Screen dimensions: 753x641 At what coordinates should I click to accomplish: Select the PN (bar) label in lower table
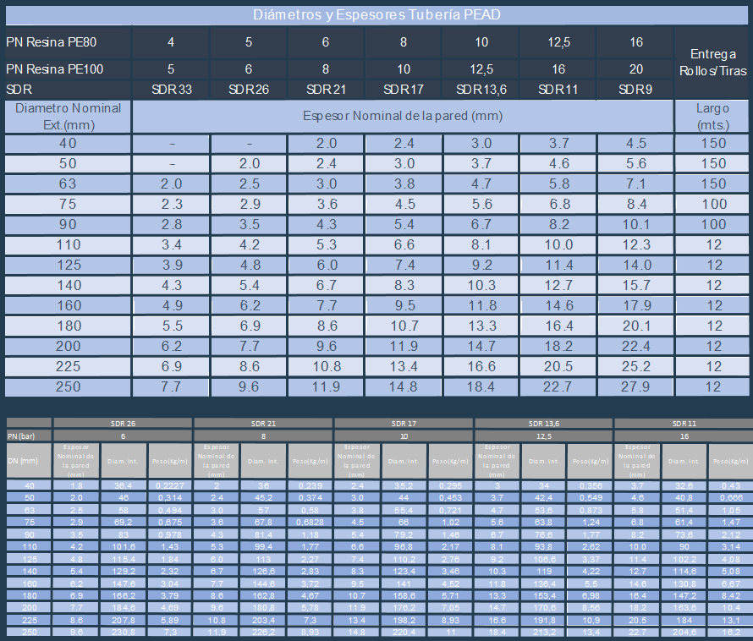(21, 436)
